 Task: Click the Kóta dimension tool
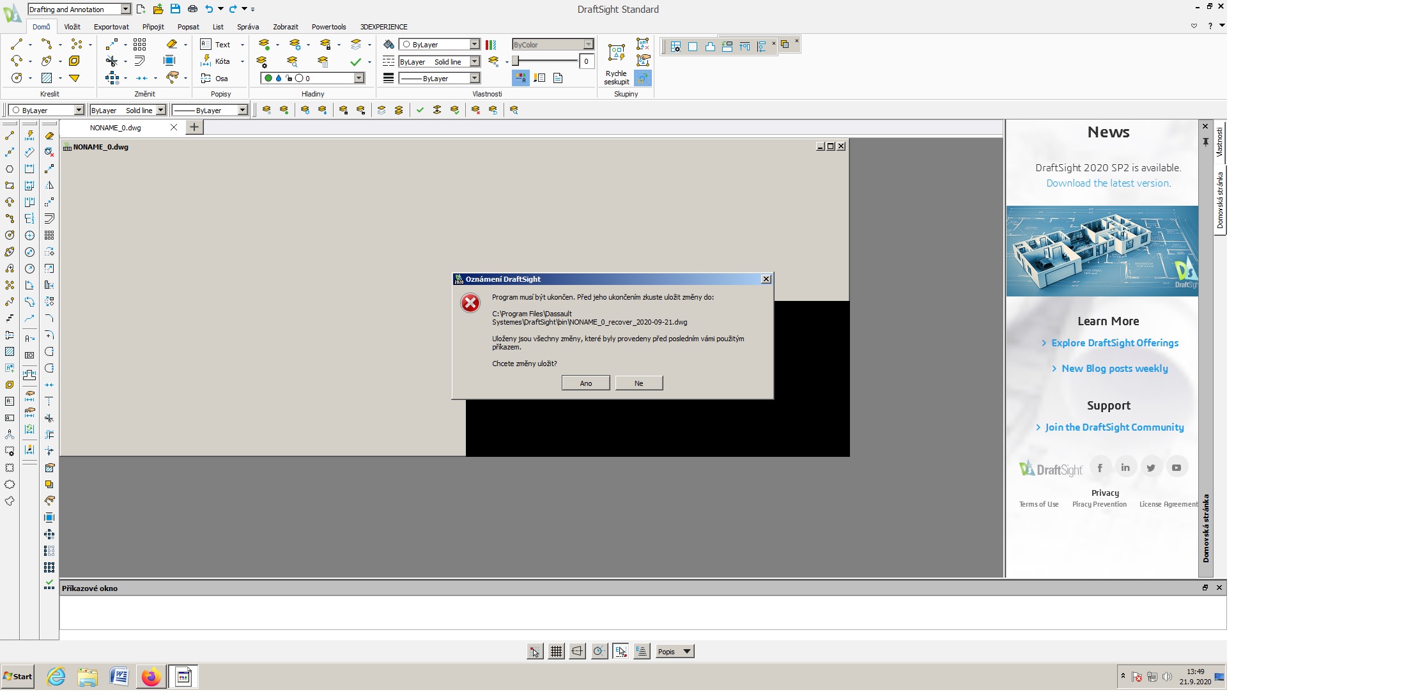[x=216, y=61]
